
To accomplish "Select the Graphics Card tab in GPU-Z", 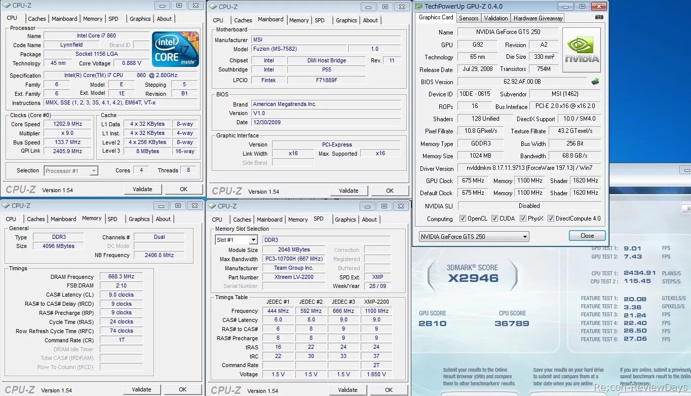I will coord(436,17).
